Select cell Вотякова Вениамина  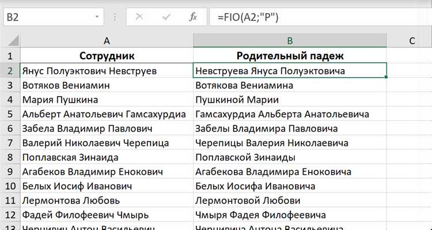pos(290,85)
